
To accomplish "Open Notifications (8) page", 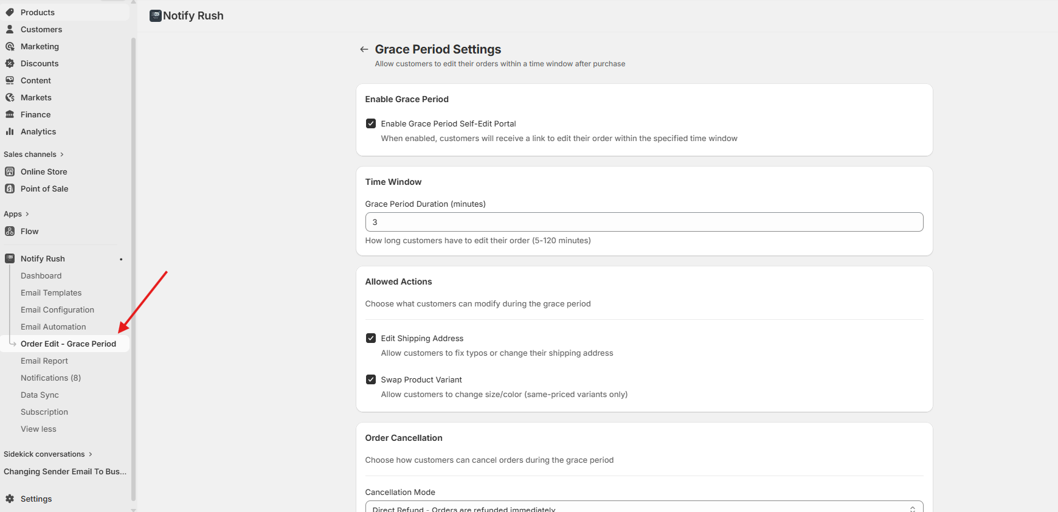I will 50,378.
